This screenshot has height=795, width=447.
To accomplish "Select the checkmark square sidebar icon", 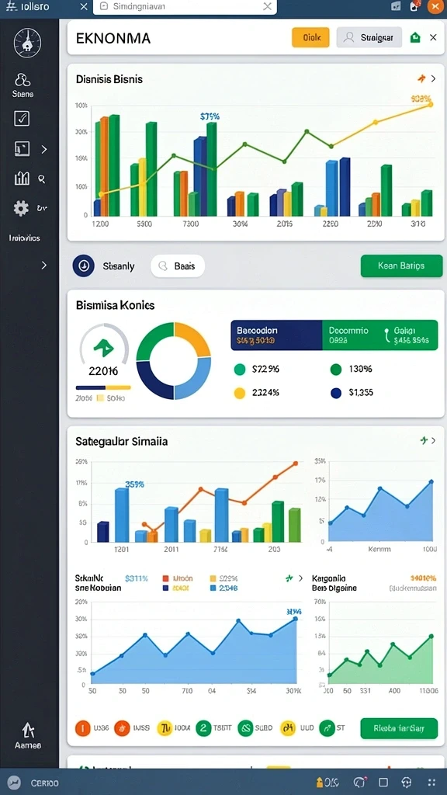I will 21,118.
